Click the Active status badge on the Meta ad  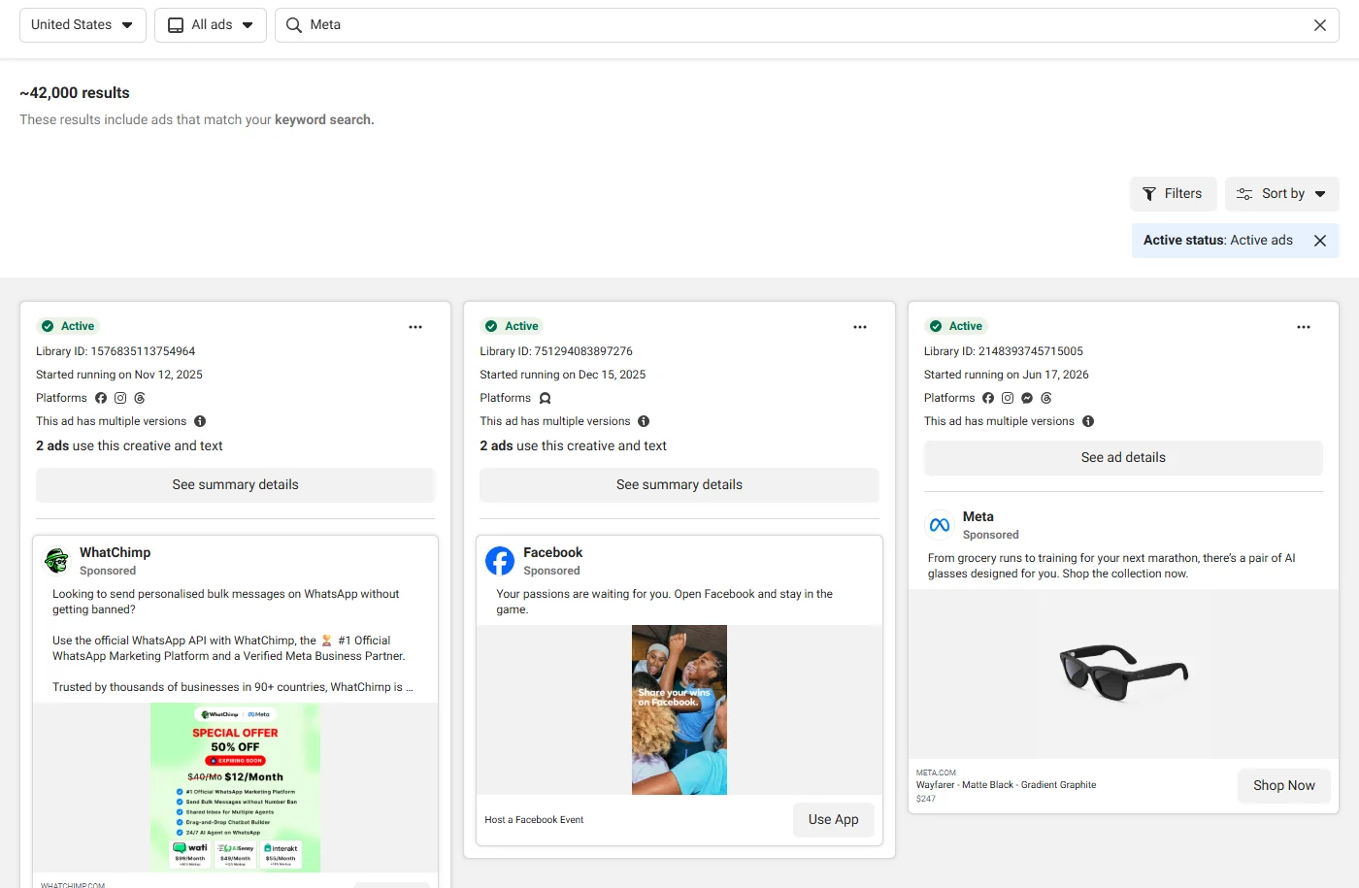(956, 326)
